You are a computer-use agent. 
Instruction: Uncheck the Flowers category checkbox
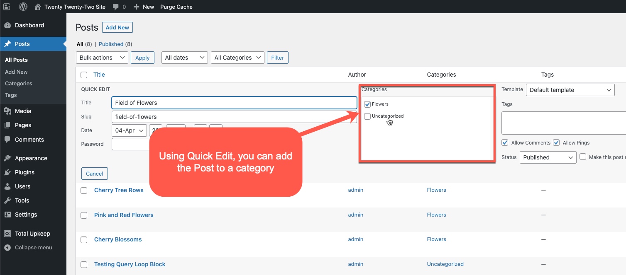(367, 104)
